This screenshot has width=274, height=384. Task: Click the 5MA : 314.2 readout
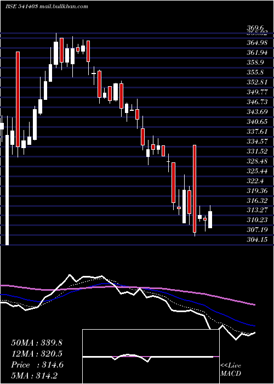tap(34, 376)
